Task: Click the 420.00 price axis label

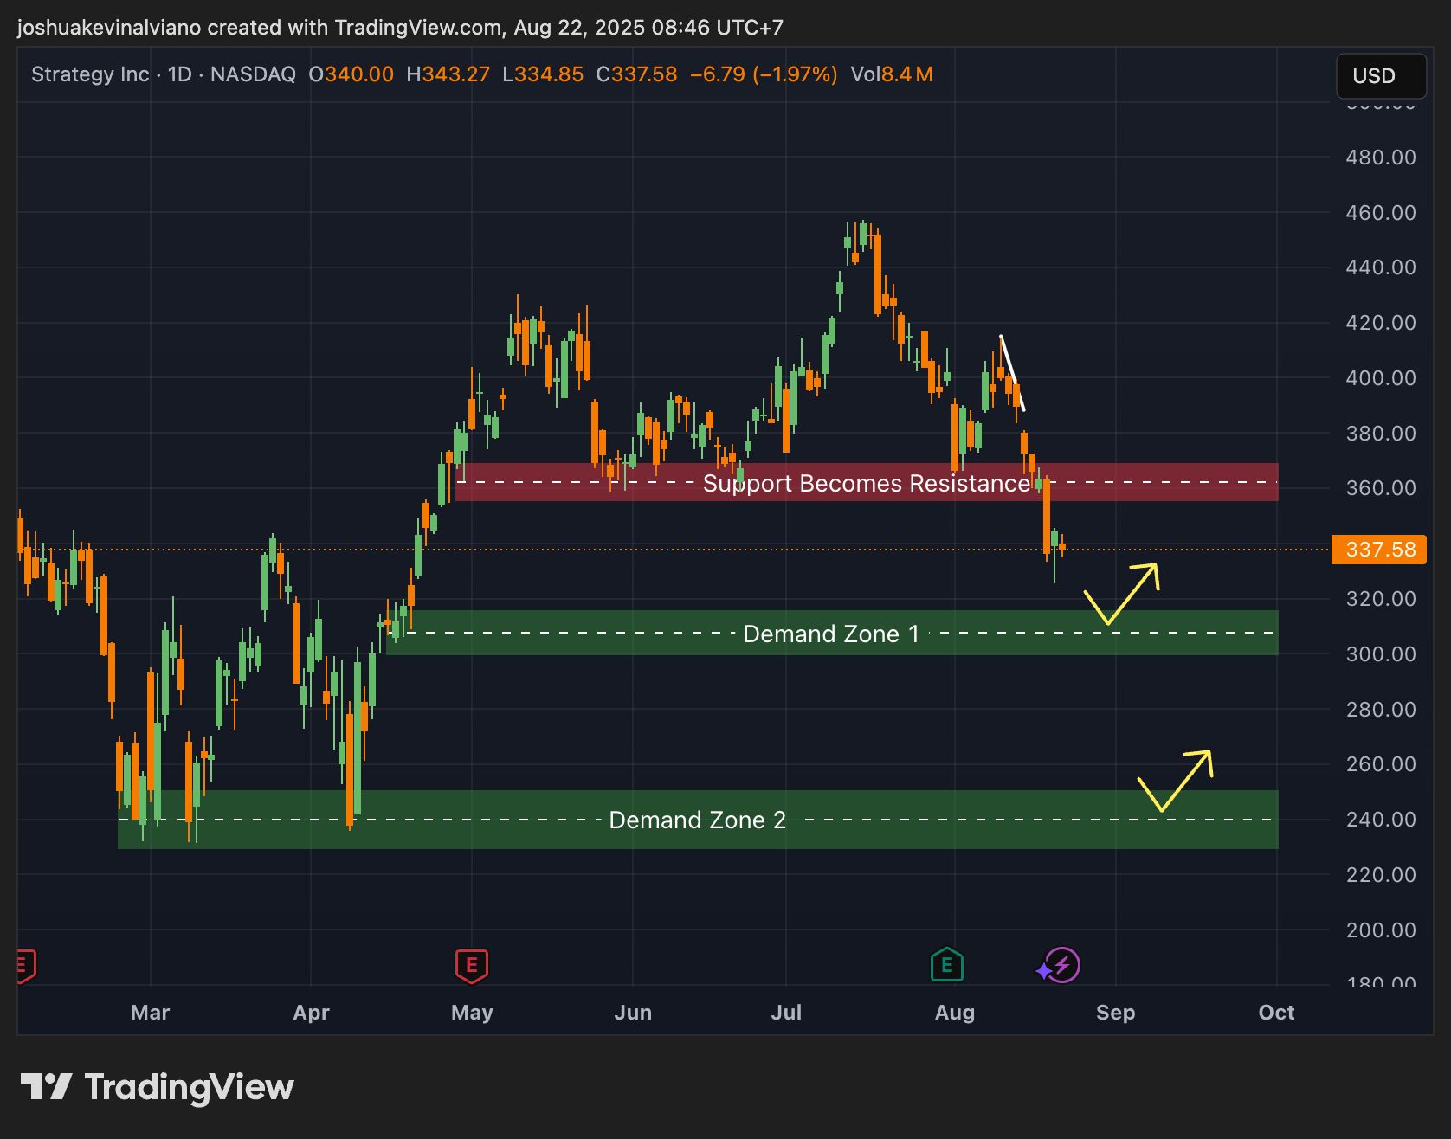Action: pyautogui.click(x=1381, y=323)
